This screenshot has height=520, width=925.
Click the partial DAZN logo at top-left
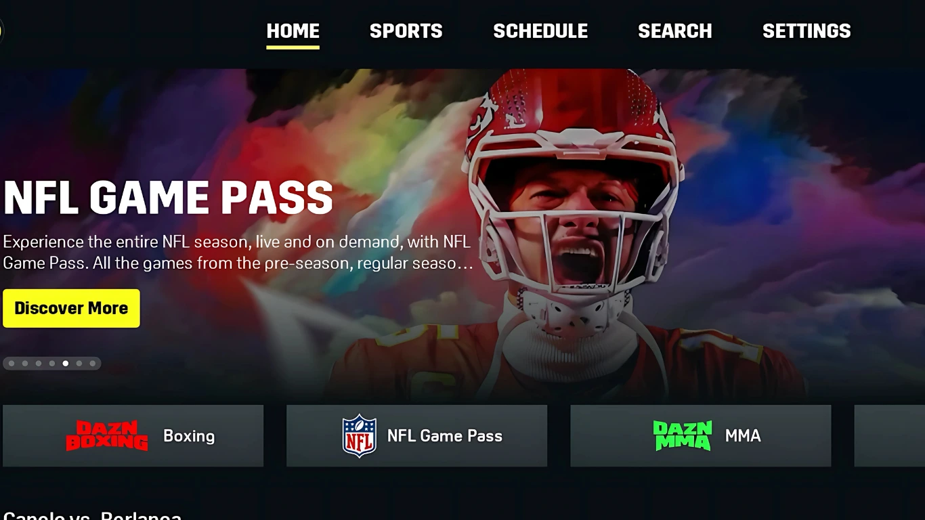click(2, 30)
